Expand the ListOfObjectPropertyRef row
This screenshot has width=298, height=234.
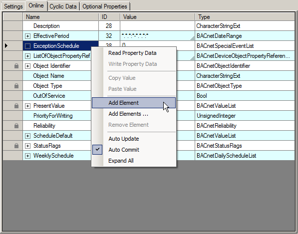28,56
